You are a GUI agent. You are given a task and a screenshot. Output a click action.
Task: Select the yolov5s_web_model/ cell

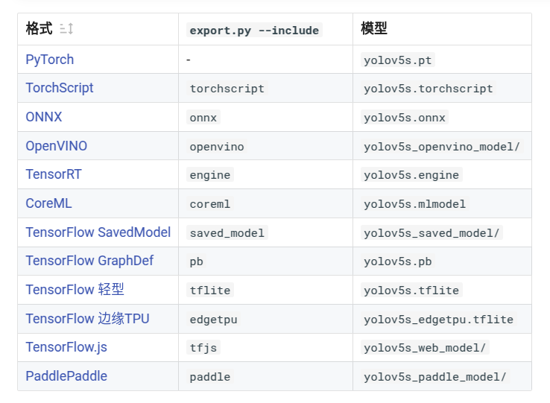425,348
